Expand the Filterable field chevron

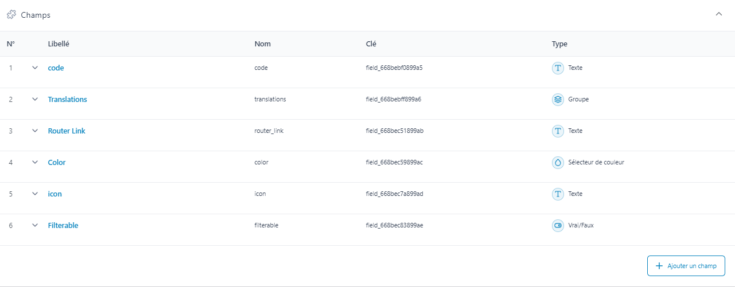point(35,225)
